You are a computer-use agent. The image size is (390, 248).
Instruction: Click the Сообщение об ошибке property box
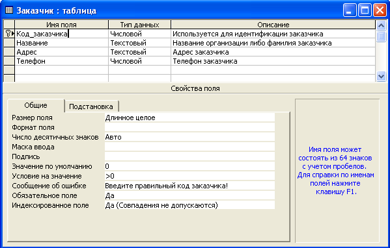[189, 186]
